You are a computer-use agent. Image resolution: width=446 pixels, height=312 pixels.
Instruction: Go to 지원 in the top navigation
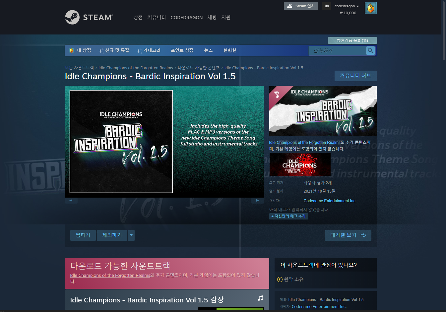point(226,17)
